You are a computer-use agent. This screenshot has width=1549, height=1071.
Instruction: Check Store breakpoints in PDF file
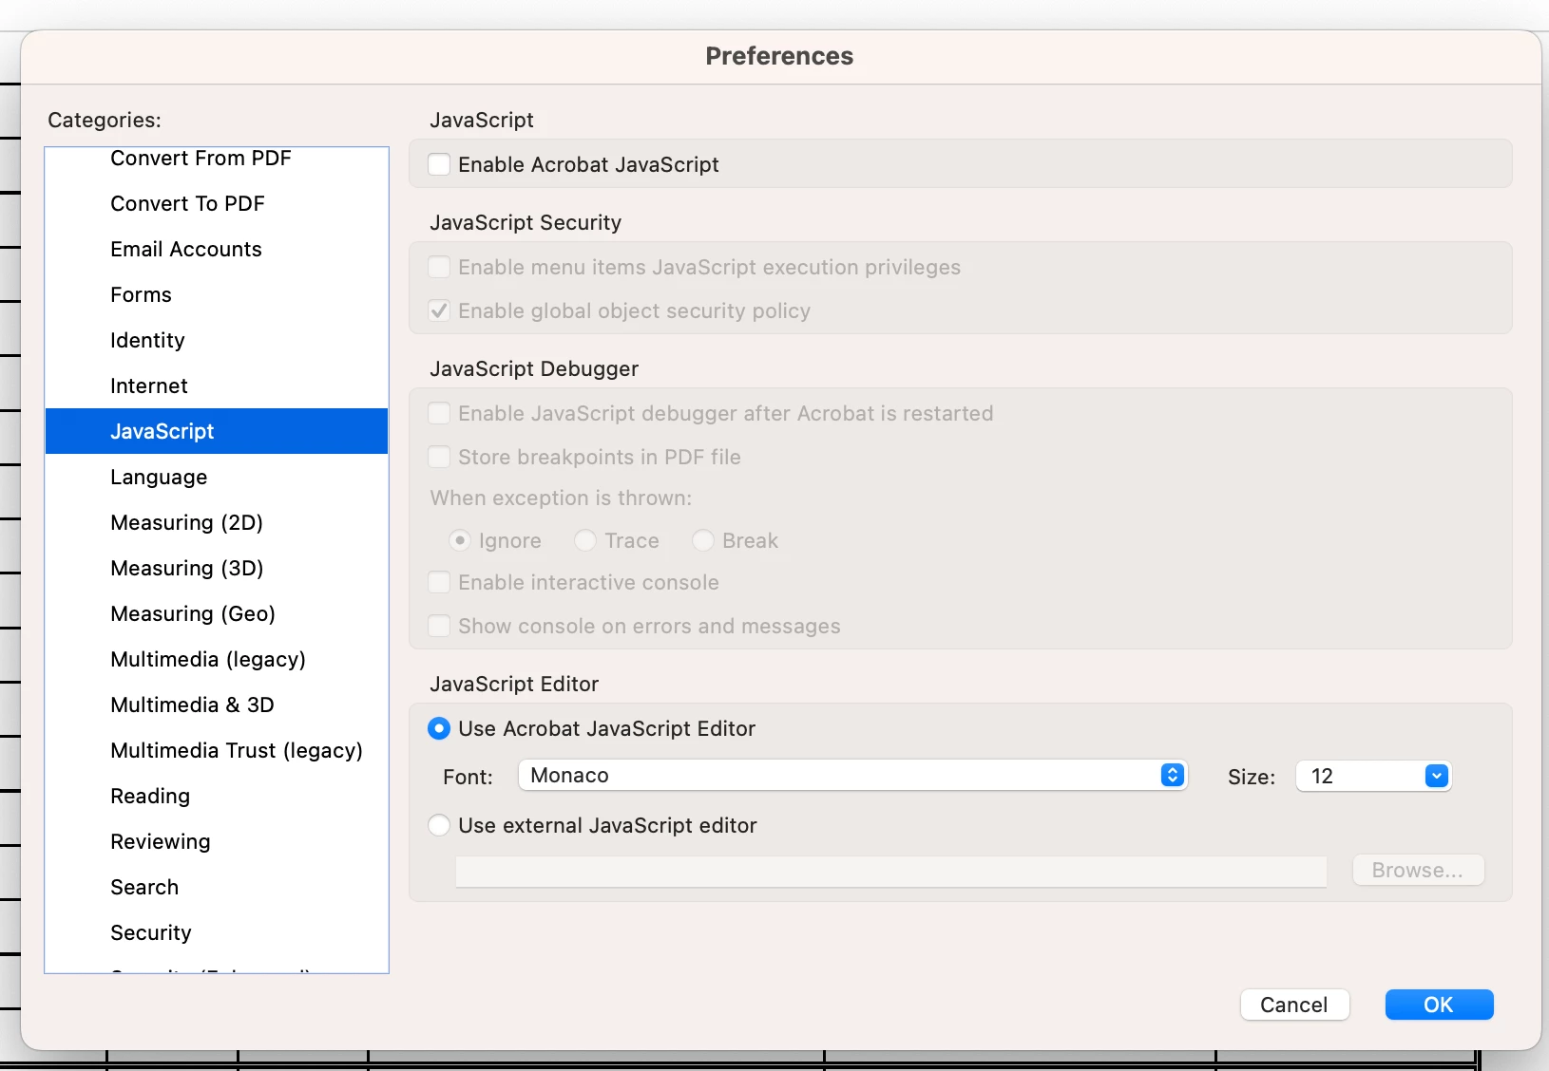coord(439,457)
